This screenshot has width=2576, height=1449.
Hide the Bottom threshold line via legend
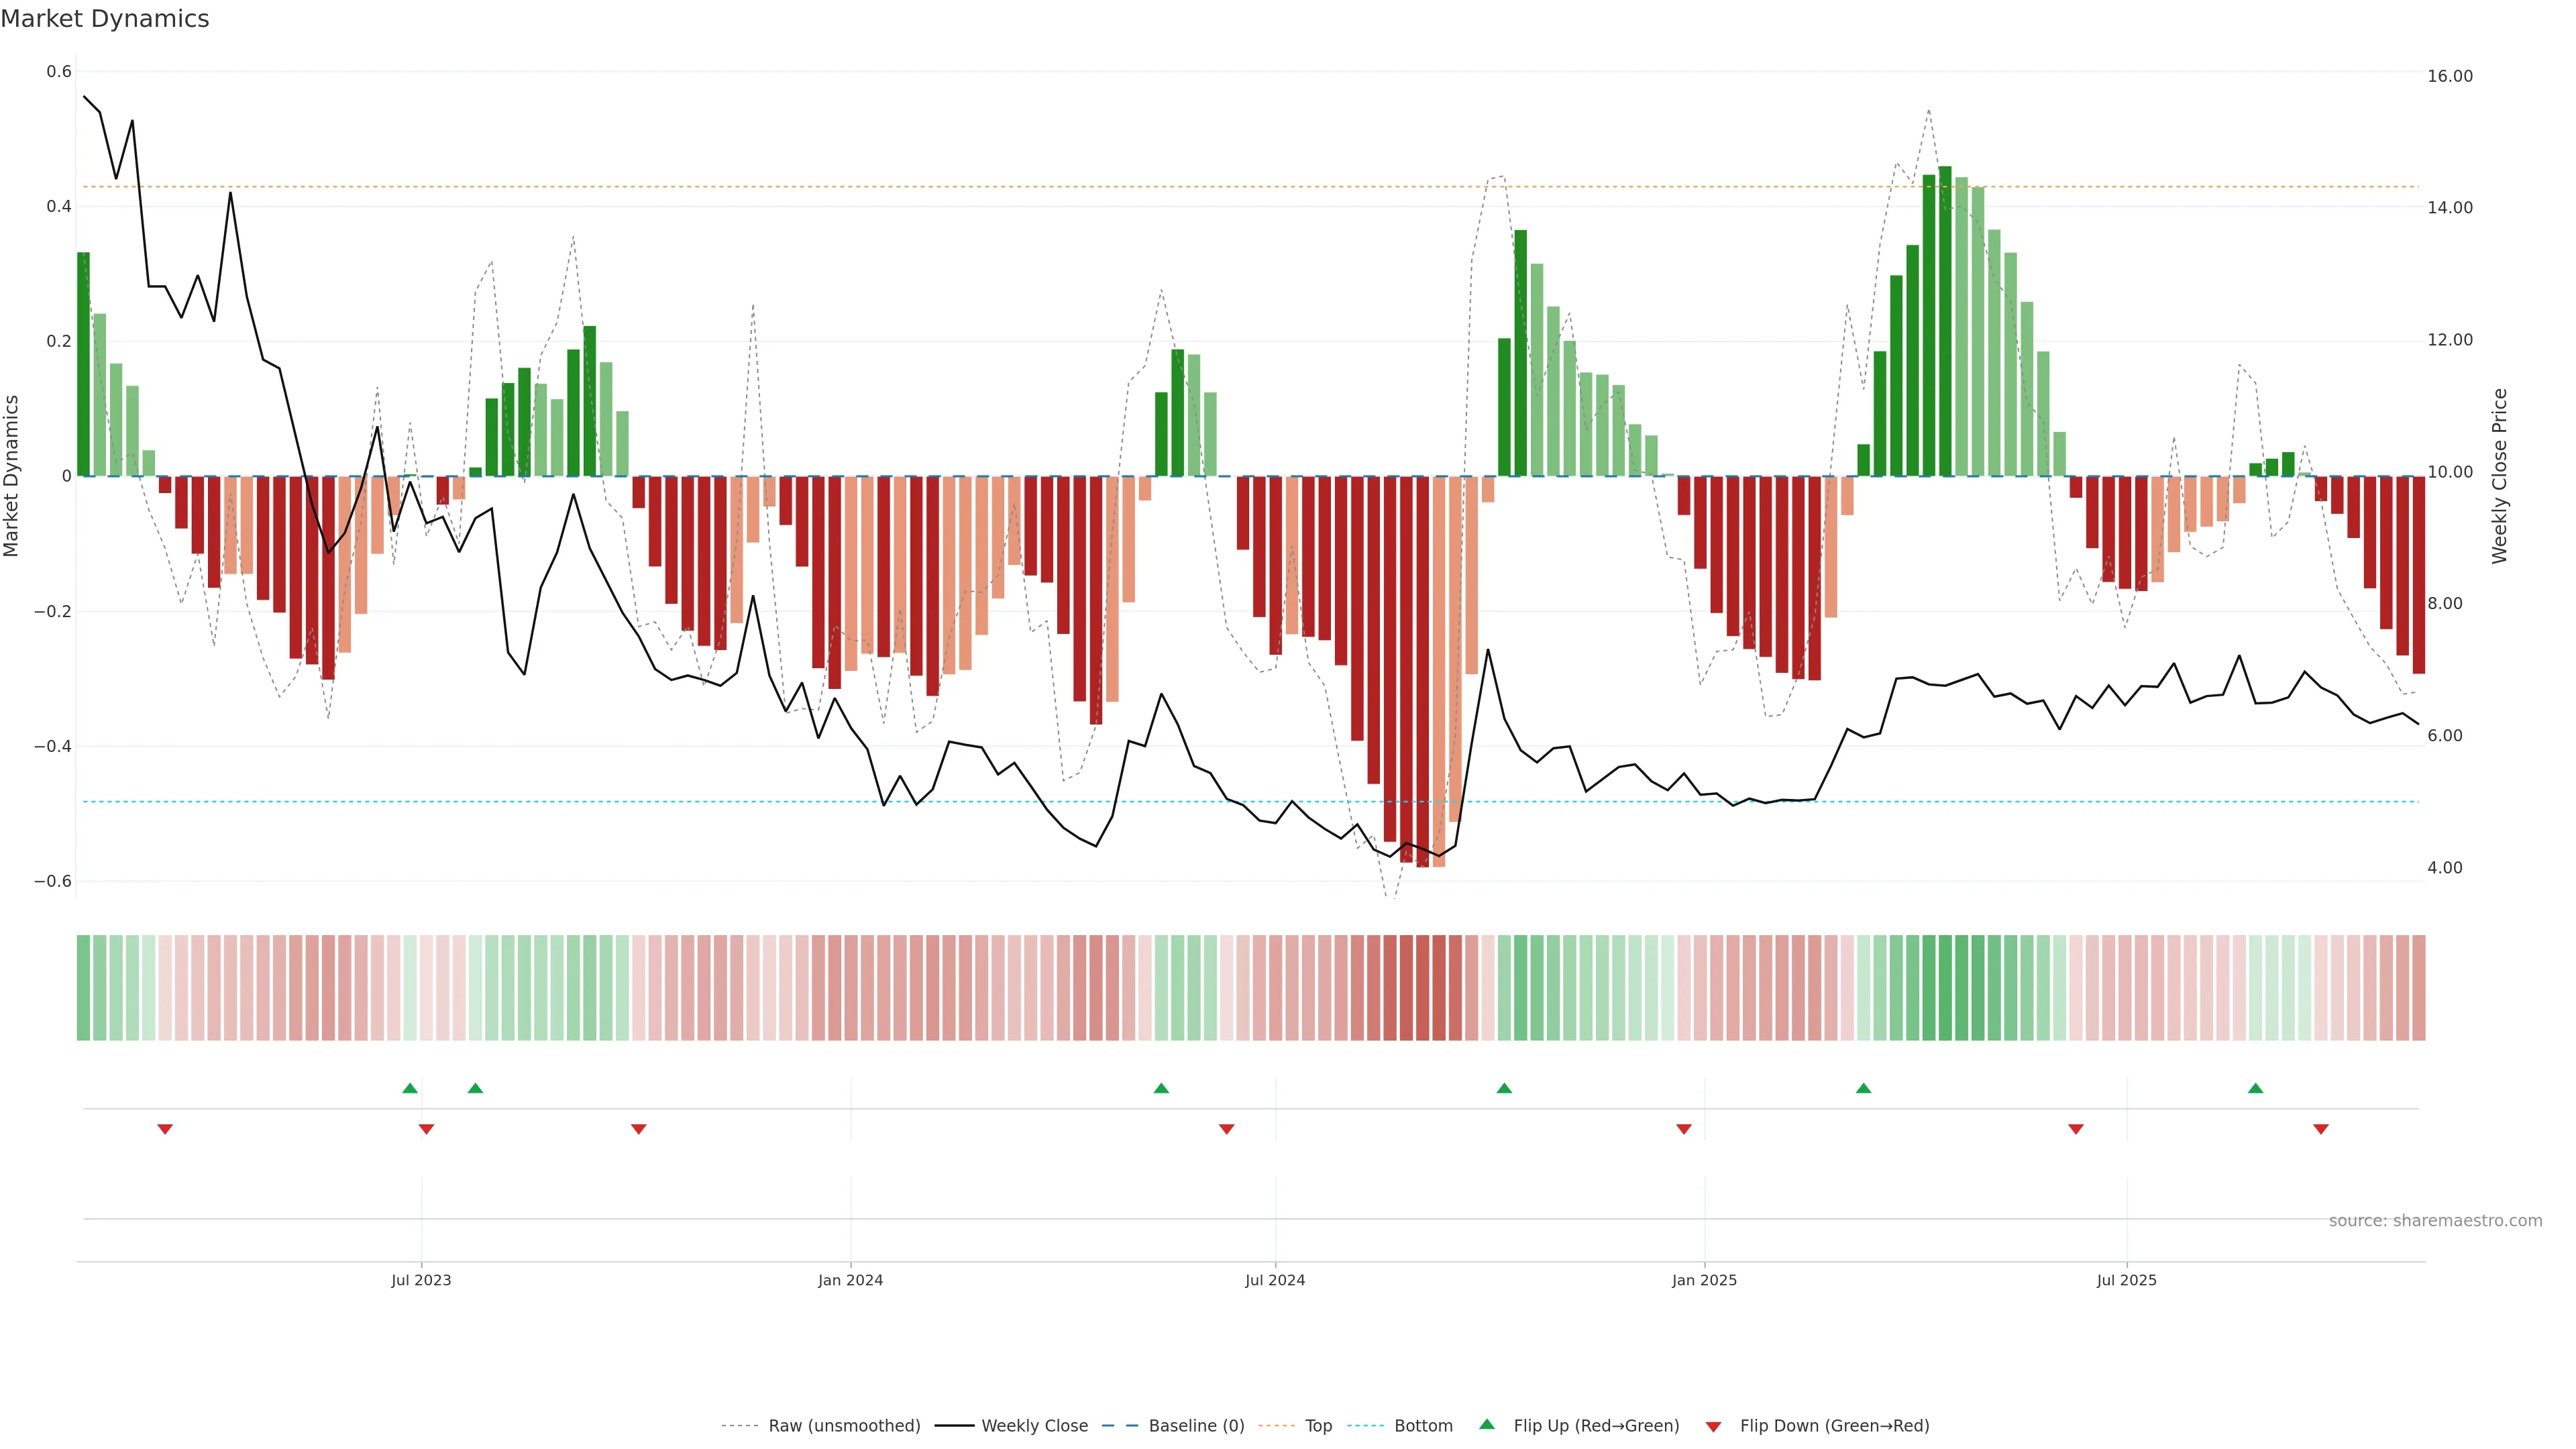click(x=1423, y=1426)
